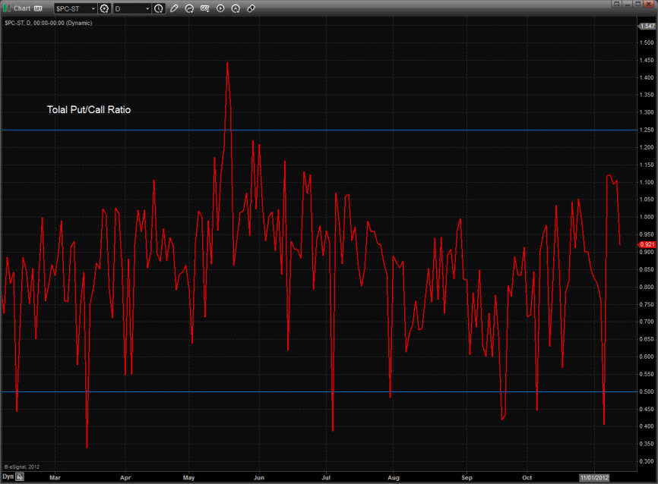The width and height of the screenshot is (658, 484).
Task: Click the 11/01/2012 date marker
Action: pyautogui.click(x=594, y=478)
